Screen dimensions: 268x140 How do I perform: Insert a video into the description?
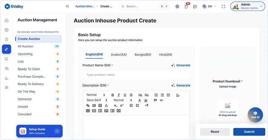(x=100, y=105)
